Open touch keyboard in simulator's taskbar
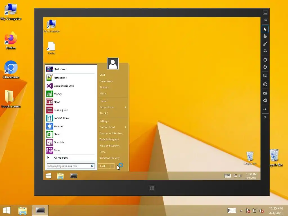288x216 pixels. (228, 176)
